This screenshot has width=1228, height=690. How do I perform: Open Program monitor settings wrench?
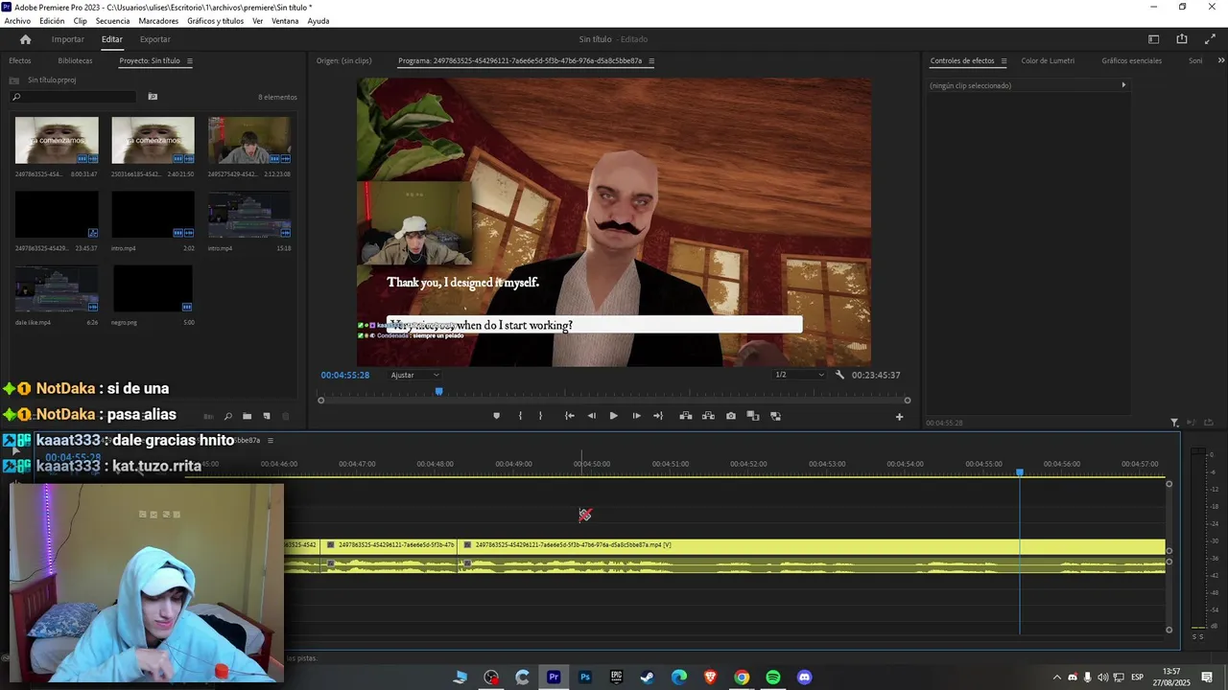point(839,375)
